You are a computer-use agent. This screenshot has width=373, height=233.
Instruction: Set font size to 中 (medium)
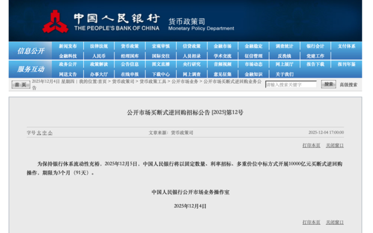[44, 133]
